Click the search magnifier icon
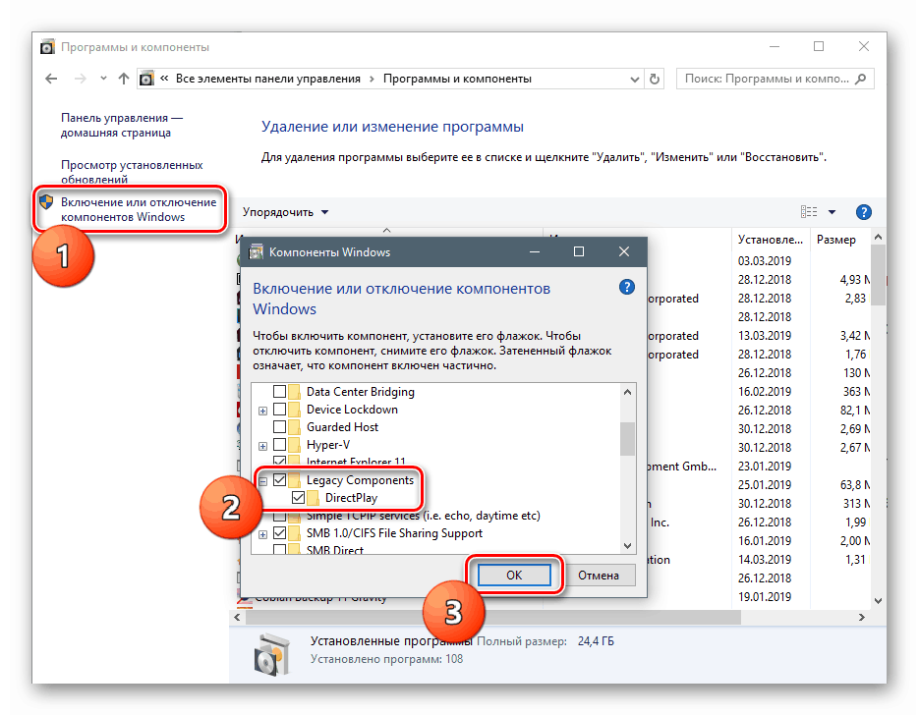The width and height of the screenshot is (919, 715). [x=860, y=79]
